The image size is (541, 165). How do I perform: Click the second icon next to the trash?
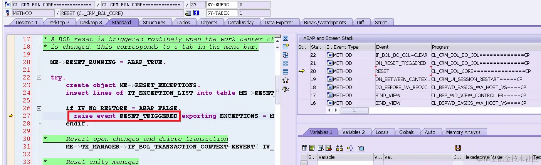click(x=312, y=148)
